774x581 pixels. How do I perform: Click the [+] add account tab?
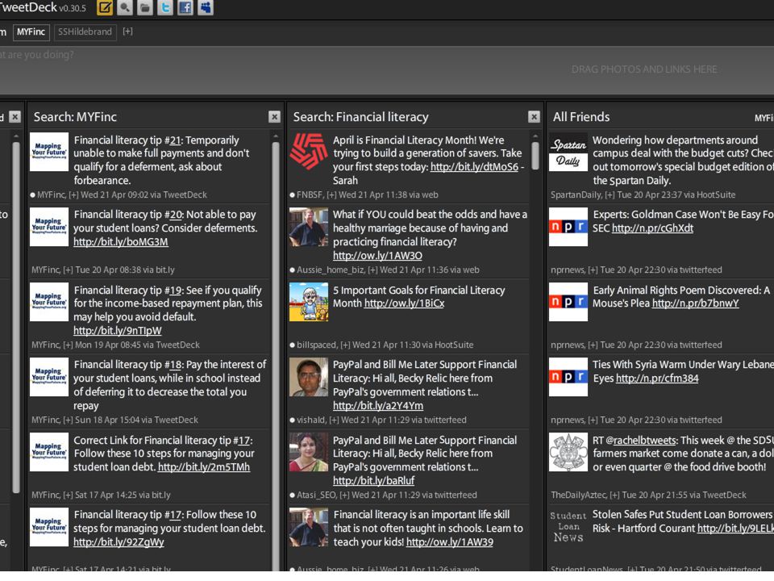128,31
